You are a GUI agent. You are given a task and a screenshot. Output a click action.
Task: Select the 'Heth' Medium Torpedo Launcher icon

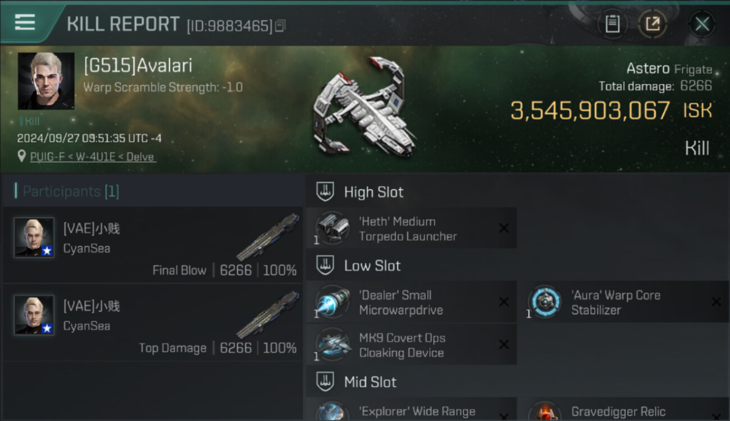[x=332, y=228]
